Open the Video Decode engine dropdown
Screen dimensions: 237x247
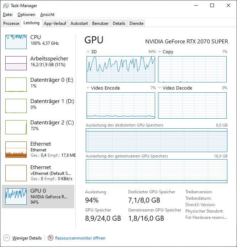tap(159, 88)
